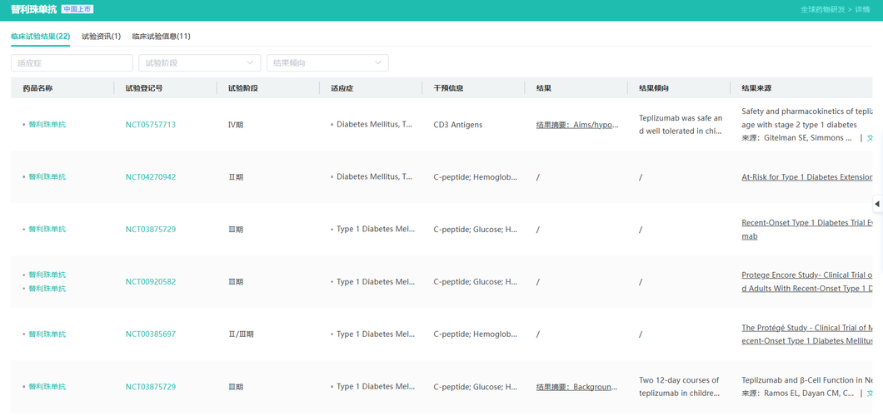Click the 干预信息 column header

pyautogui.click(x=448, y=88)
